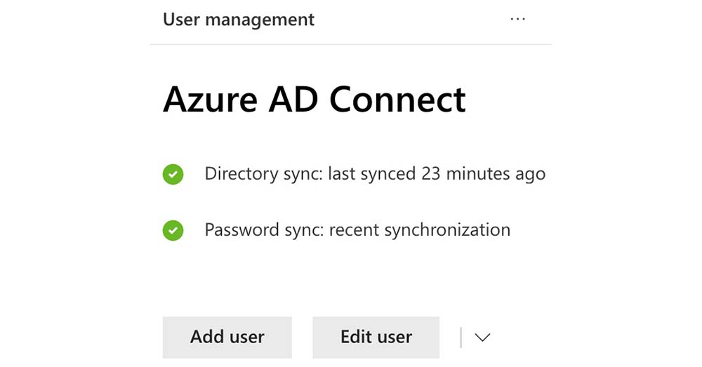Click "23 minutes" in the sync status
The height and width of the screenshot is (367, 702).
[466, 173]
